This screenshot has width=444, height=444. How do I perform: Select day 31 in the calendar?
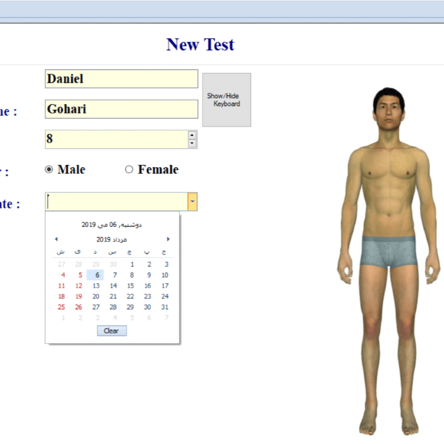tap(165, 307)
